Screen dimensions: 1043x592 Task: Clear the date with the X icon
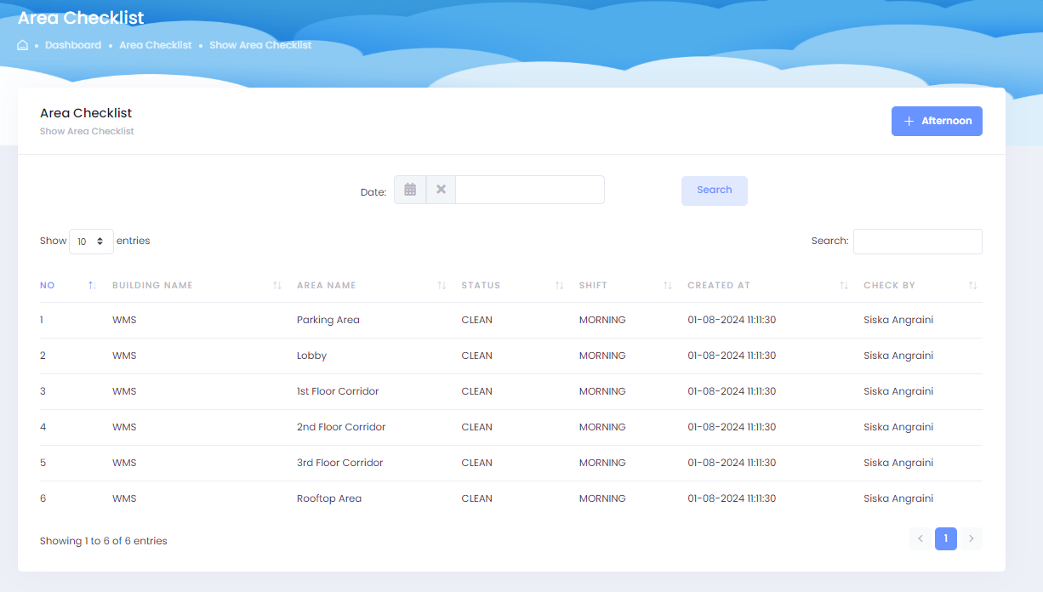click(441, 190)
